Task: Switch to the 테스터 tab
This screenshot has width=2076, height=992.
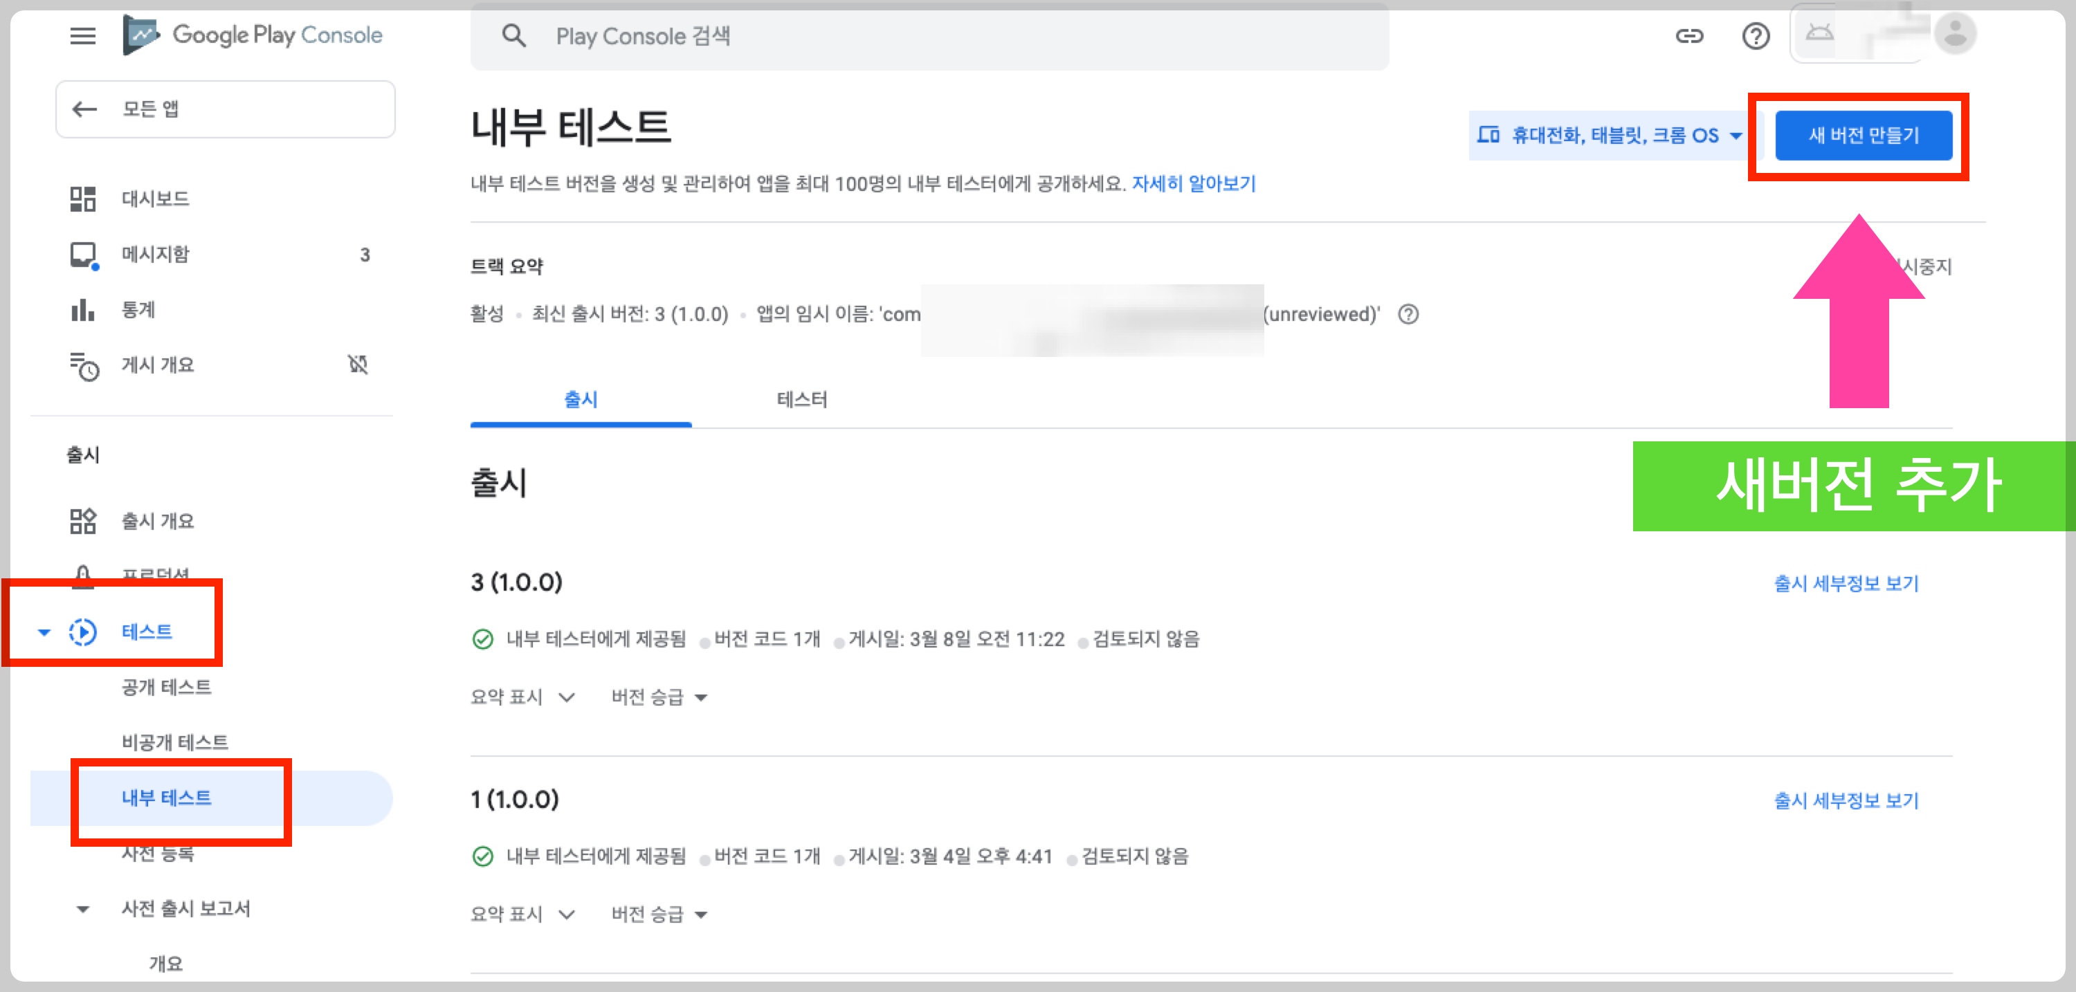Action: pyautogui.click(x=801, y=400)
